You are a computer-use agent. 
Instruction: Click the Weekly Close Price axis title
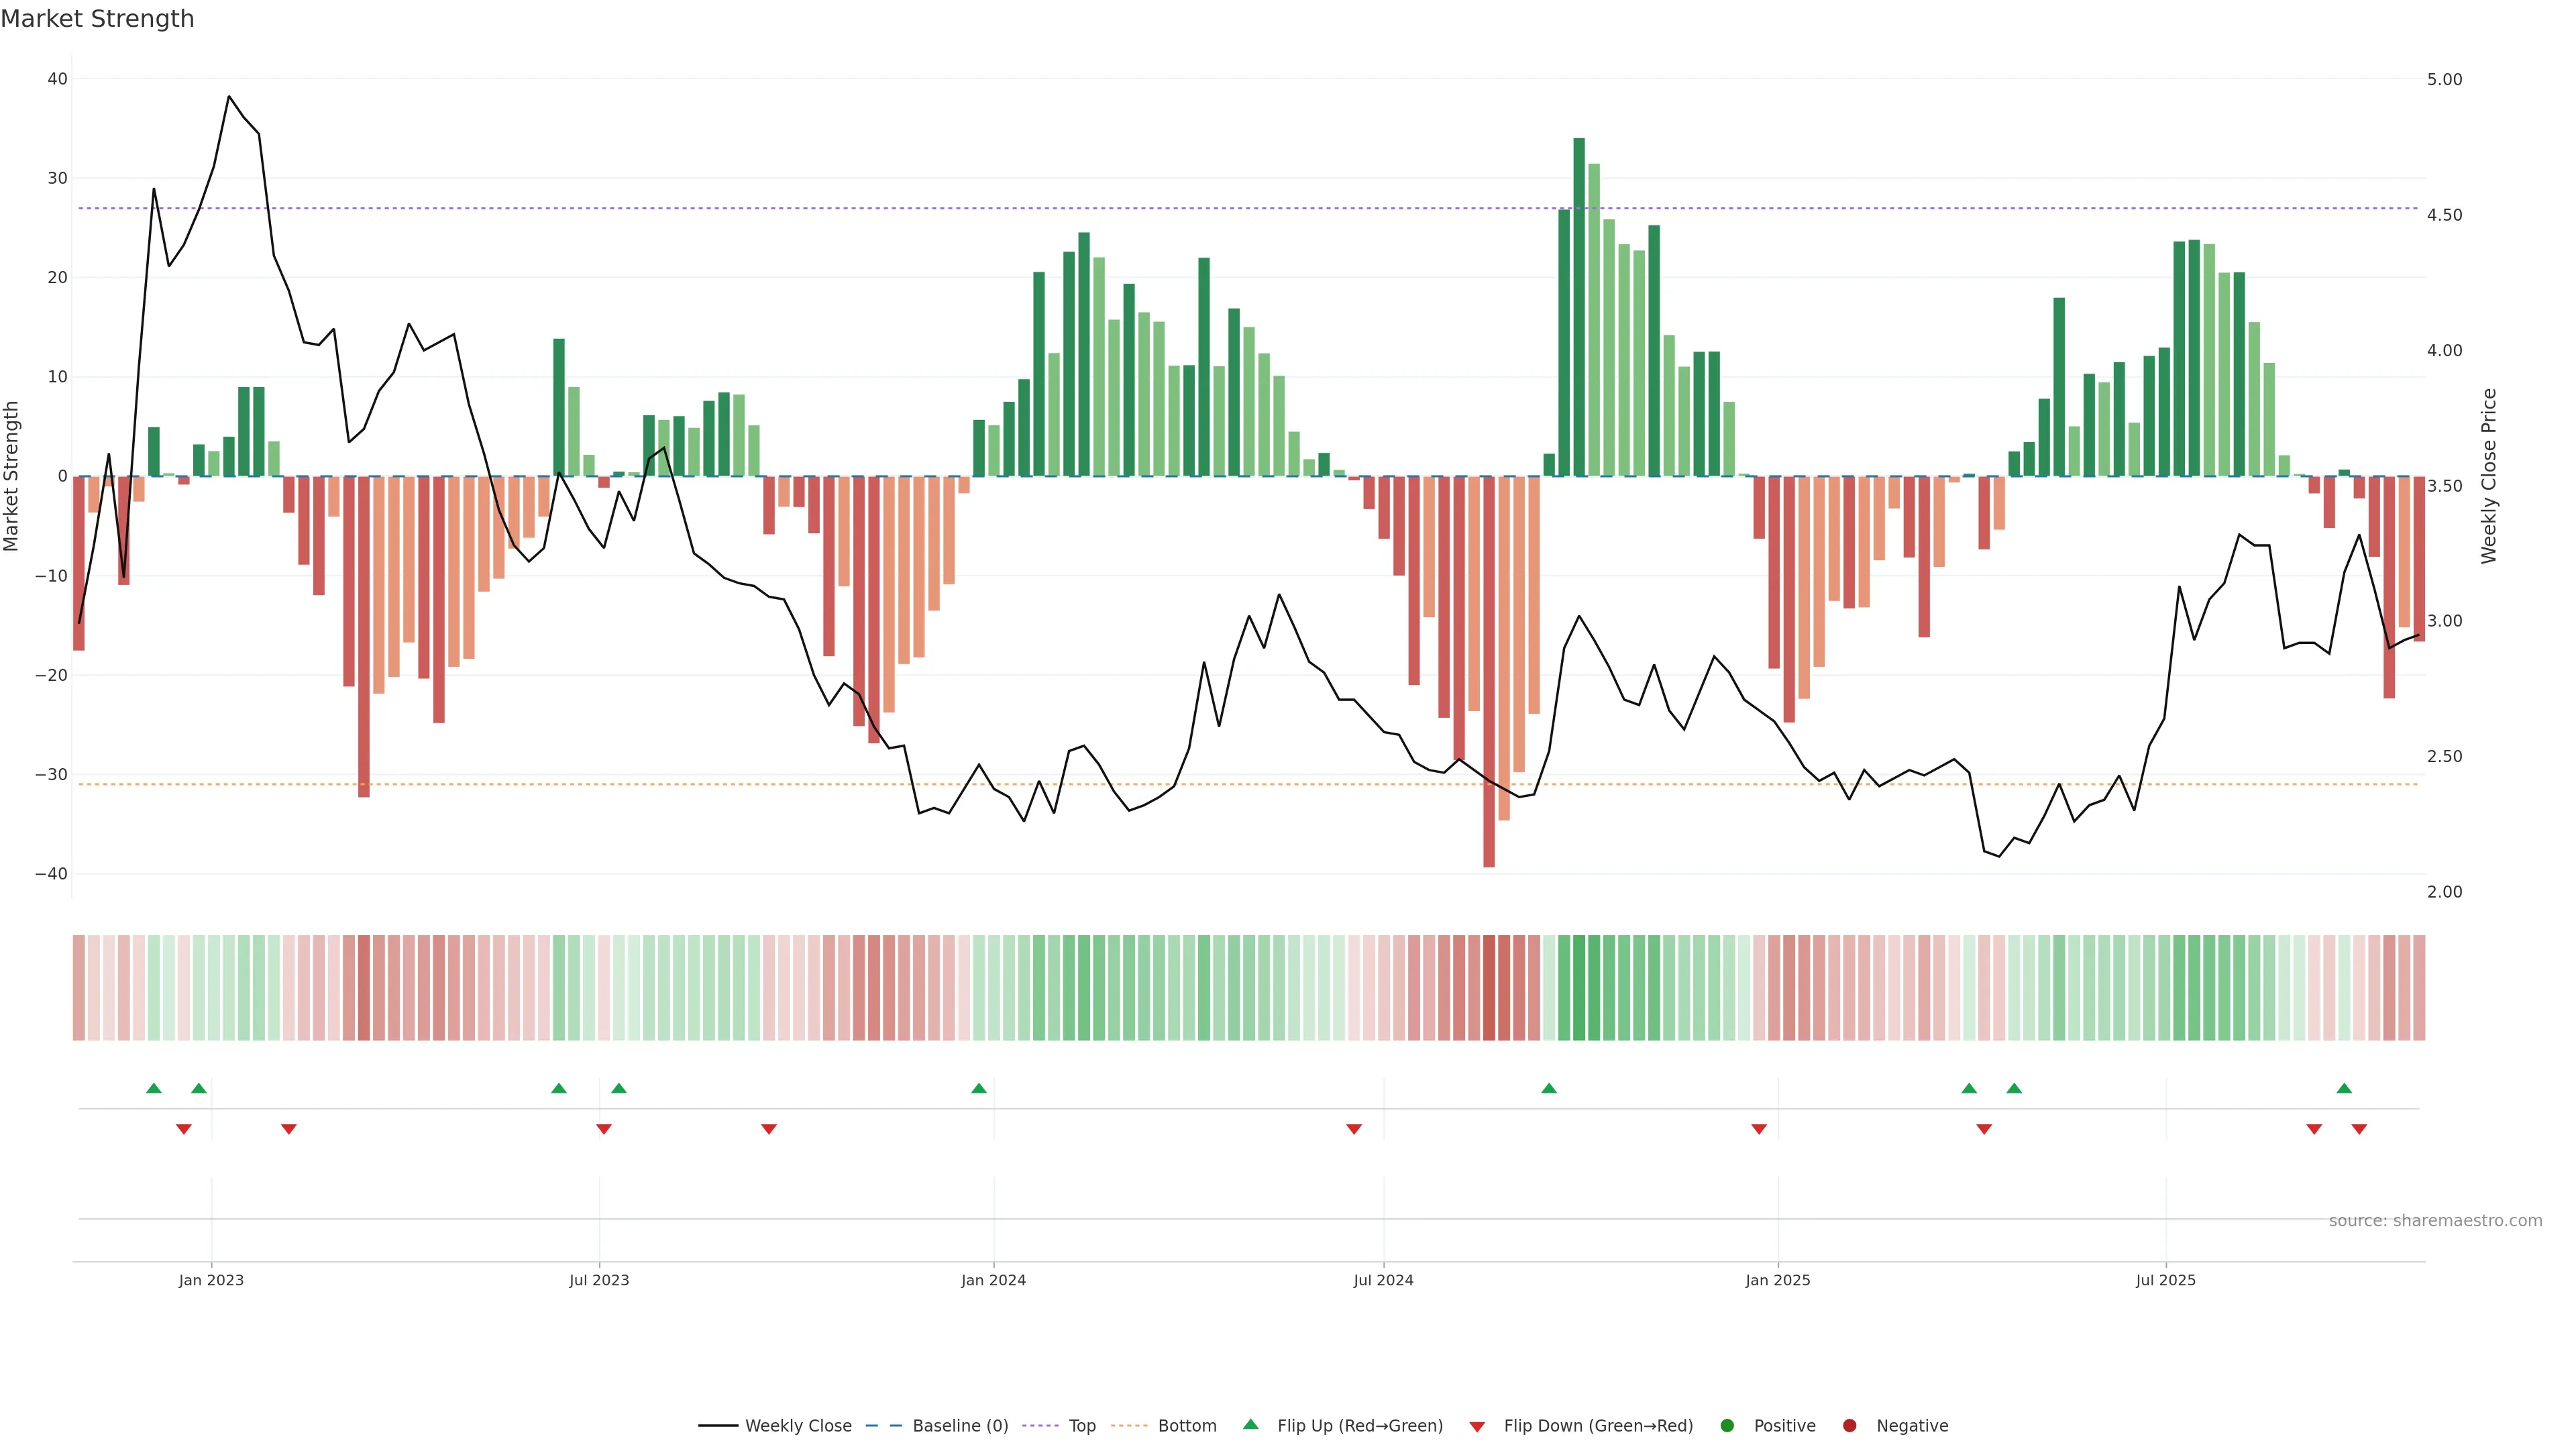(2489, 476)
